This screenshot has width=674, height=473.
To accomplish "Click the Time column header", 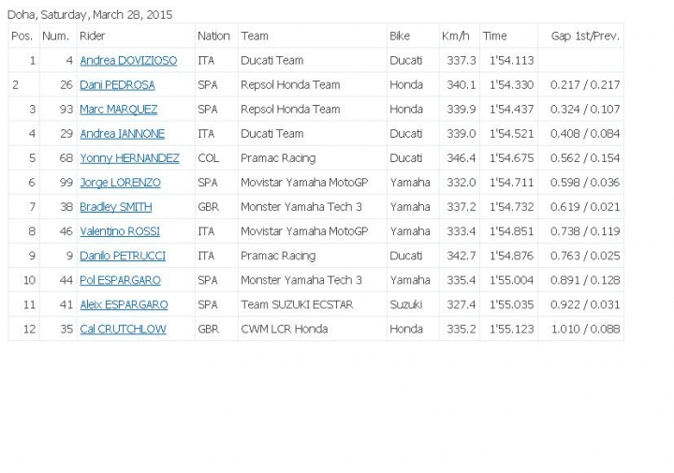I will point(494,37).
